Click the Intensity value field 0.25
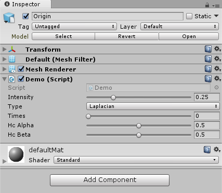 pos(207,97)
